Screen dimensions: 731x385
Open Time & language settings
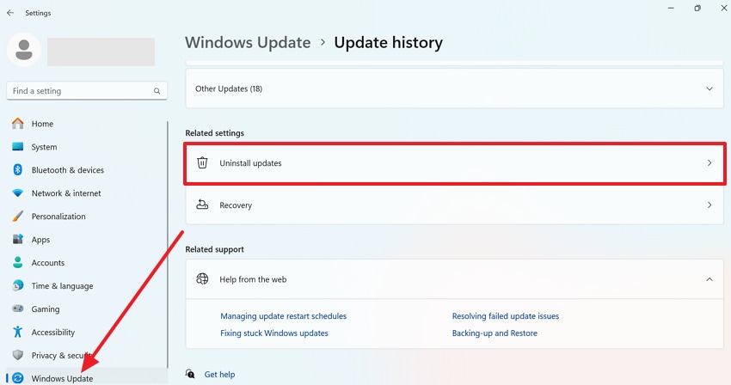point(62,285)
